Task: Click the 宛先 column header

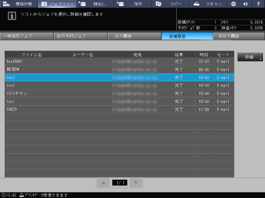Action: click(138, 55)
